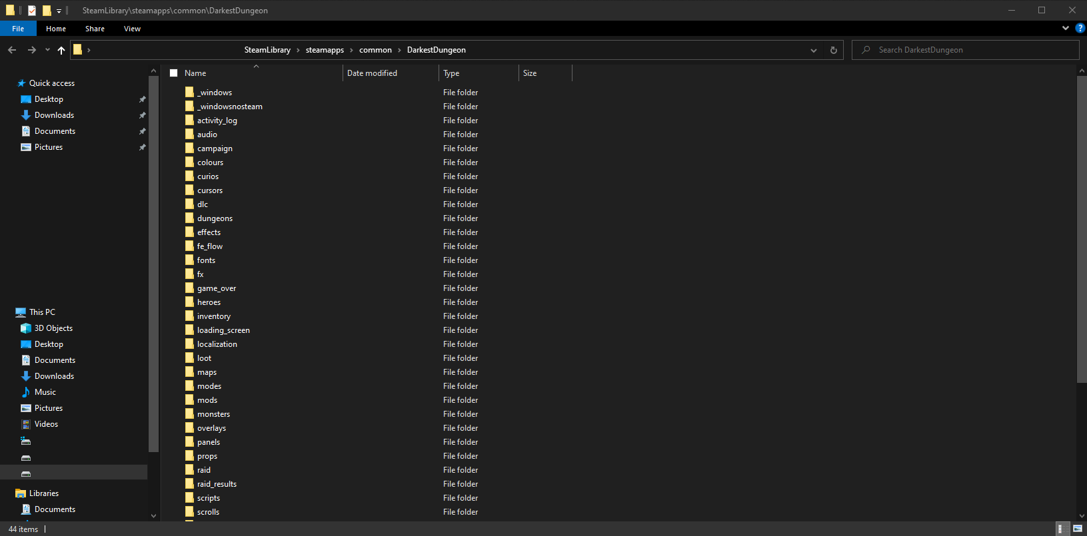Open Downloads under Quick access
Viewport: 1087px width, 536px height.
click(54, 115)
